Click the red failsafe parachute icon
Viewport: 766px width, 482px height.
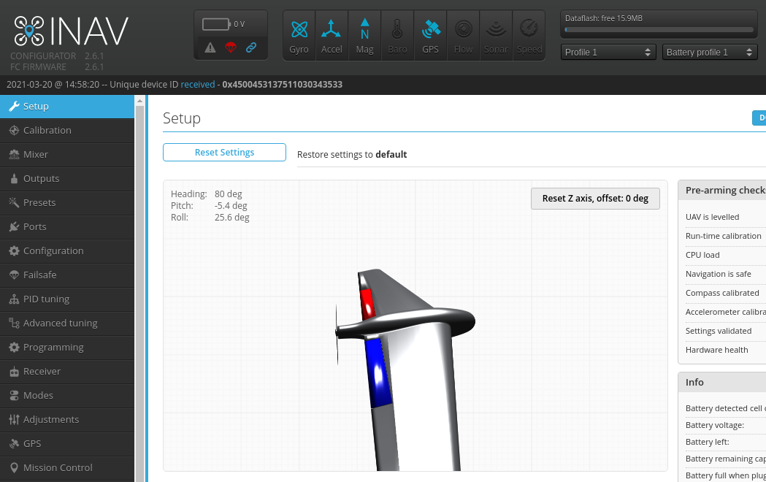pyautogui.click(x=231, y=47)
